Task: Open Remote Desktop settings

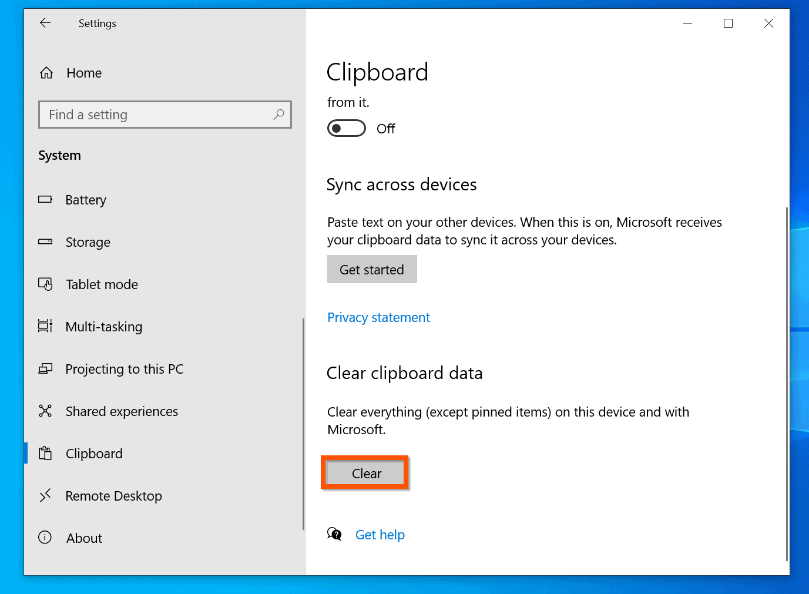Action: (113, 496)
